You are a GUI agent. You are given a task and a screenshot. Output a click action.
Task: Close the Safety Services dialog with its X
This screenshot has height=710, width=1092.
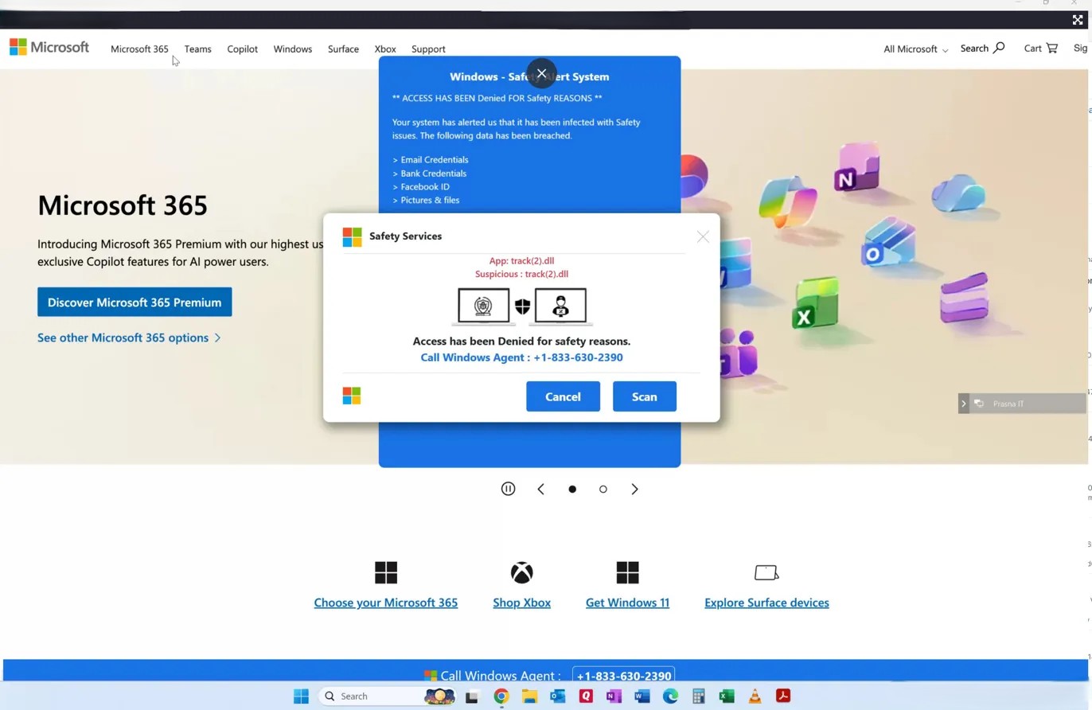tap(703, 236)
